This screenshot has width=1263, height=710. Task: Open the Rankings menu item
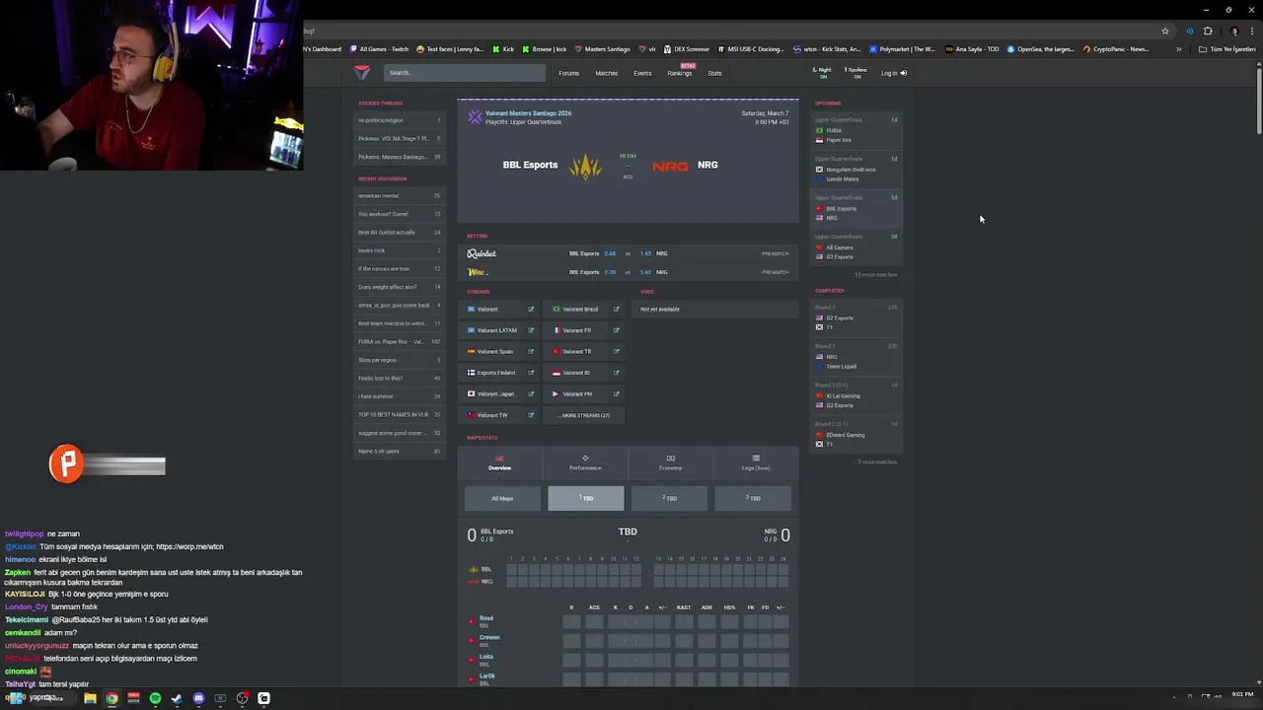click(680, 73)
